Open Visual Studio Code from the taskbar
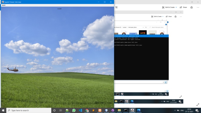This screenshot has height=113, width=201. [x=80, y=110]
